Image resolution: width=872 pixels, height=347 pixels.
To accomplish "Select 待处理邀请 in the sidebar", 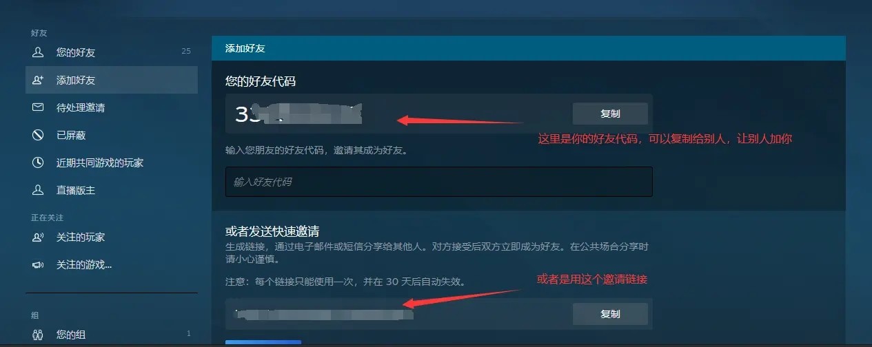I will click(x=112, y=107).
